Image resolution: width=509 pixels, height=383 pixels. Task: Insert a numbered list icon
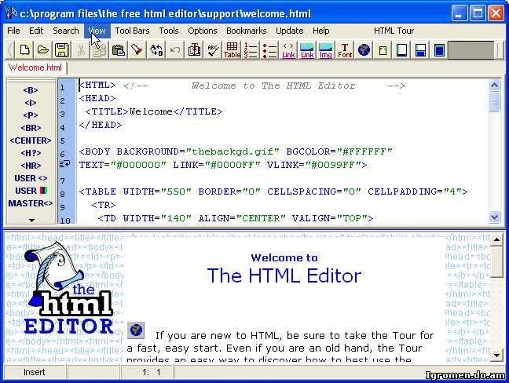tap(251, 50)
